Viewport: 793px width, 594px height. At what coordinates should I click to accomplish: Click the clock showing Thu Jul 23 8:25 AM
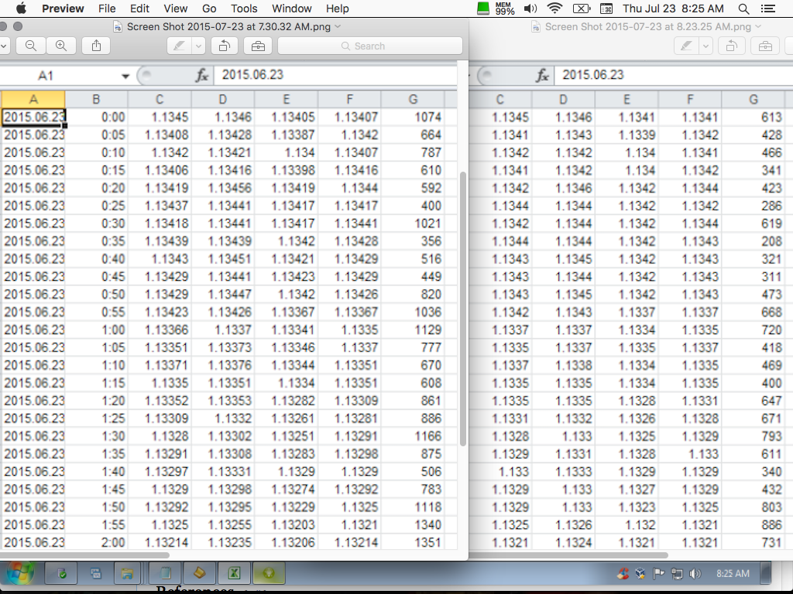(x=673, y=9)
